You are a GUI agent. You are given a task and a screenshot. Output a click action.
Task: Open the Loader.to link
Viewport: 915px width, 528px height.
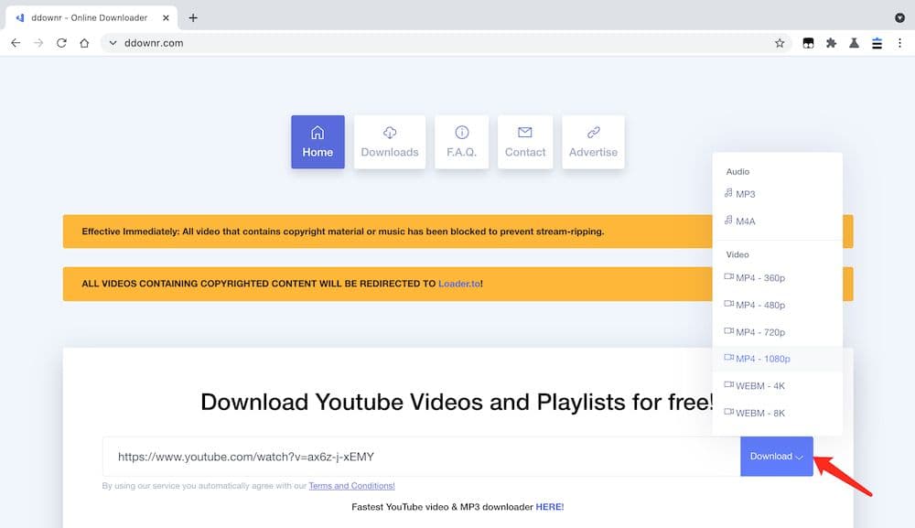coord(459,284)
